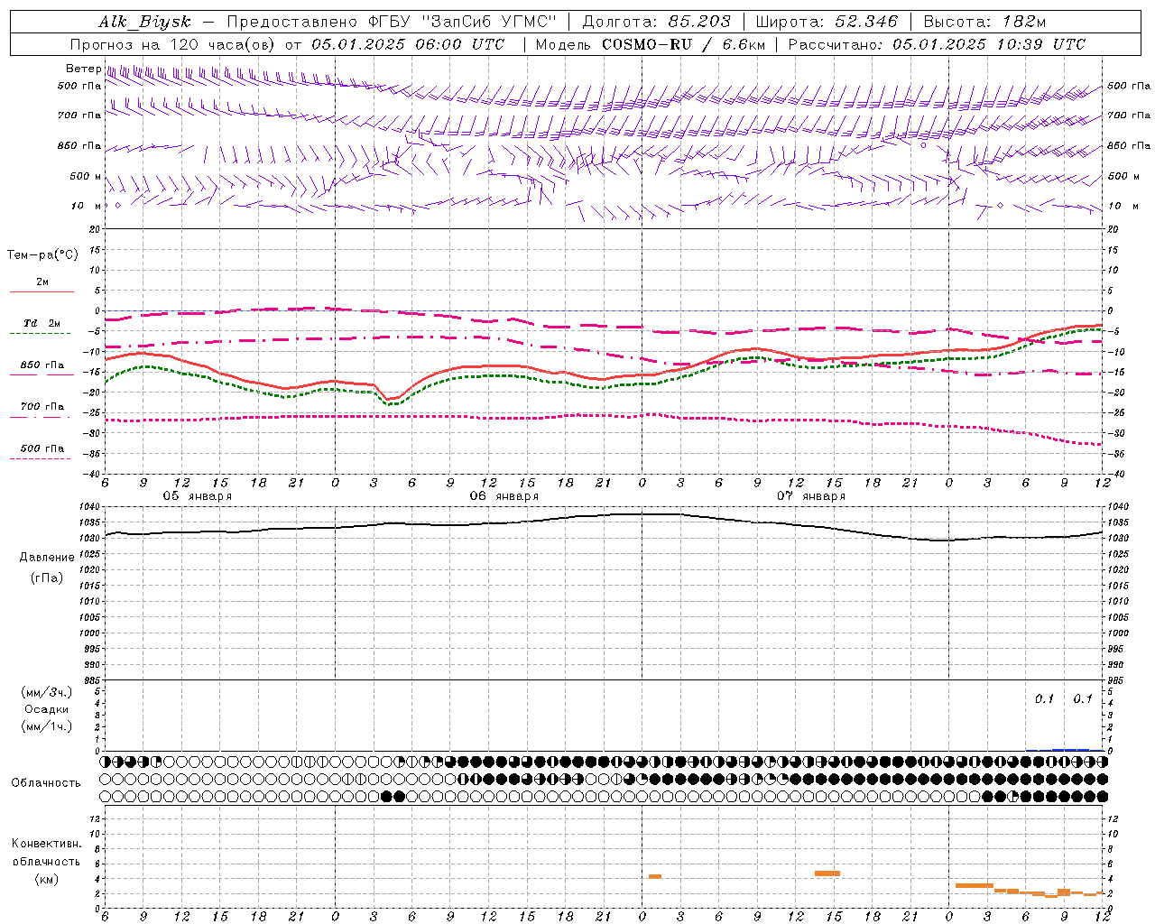
Task: Click the Td 2м dew point legend label
Action: click(42, 323)
